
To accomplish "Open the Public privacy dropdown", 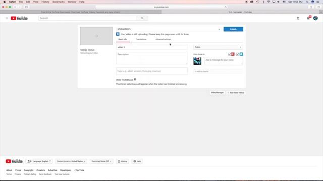I will pyautogui.click(x=218, y=47).
